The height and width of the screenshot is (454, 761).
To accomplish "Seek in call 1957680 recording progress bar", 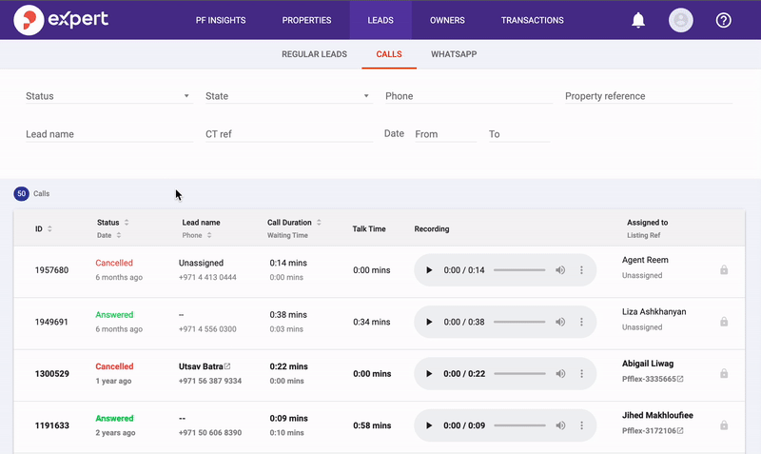I will point(519,270).
